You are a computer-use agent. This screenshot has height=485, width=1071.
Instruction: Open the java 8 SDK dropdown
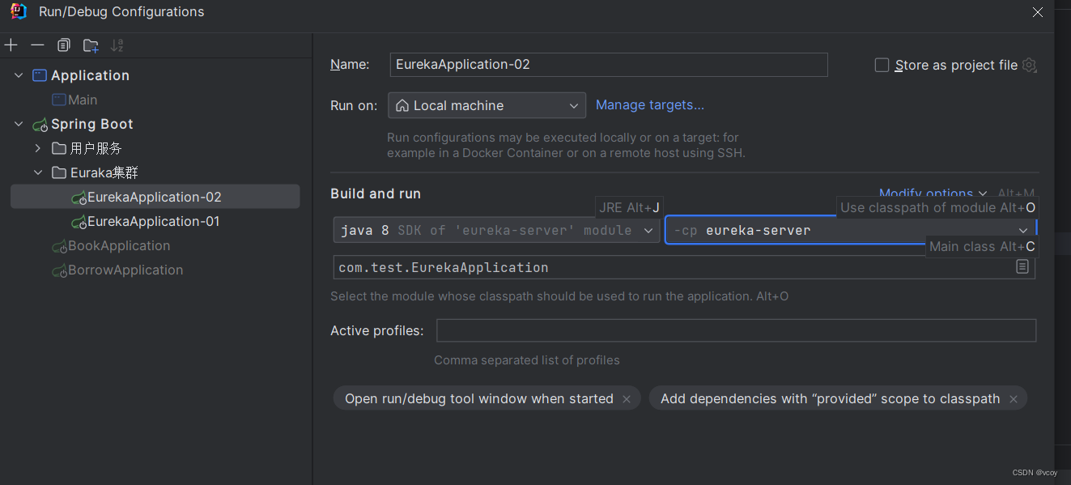pyautogui.click(x=496, y=231)
